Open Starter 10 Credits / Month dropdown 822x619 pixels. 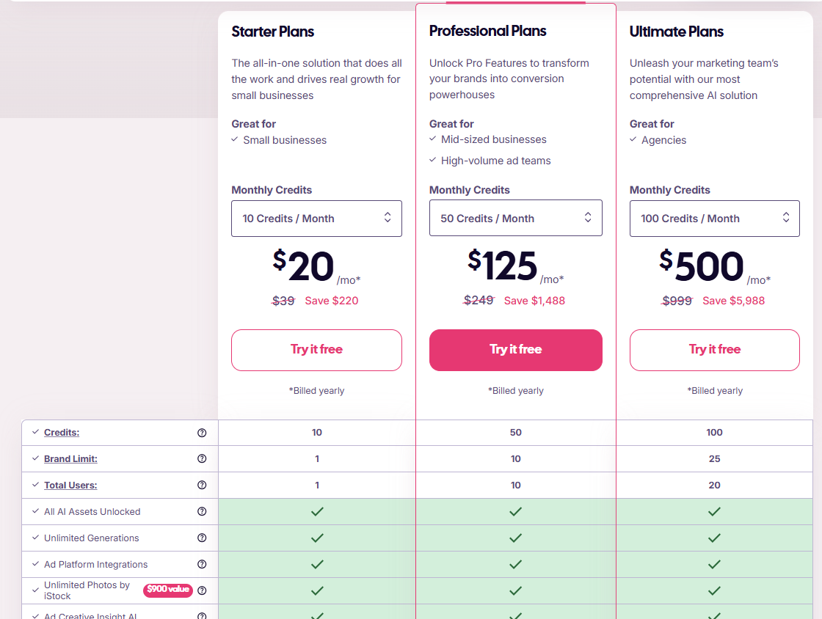point(316,219)
